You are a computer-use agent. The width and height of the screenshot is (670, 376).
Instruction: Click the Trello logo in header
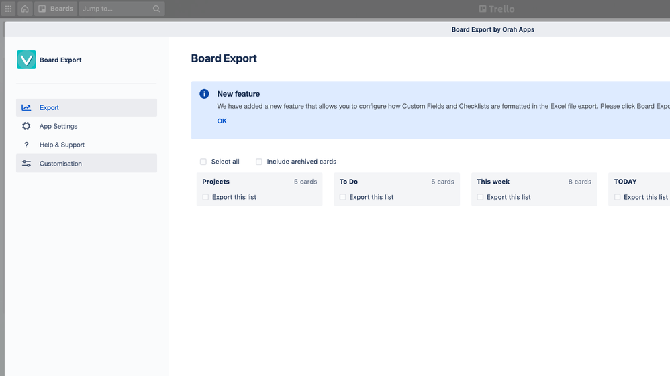497,9
